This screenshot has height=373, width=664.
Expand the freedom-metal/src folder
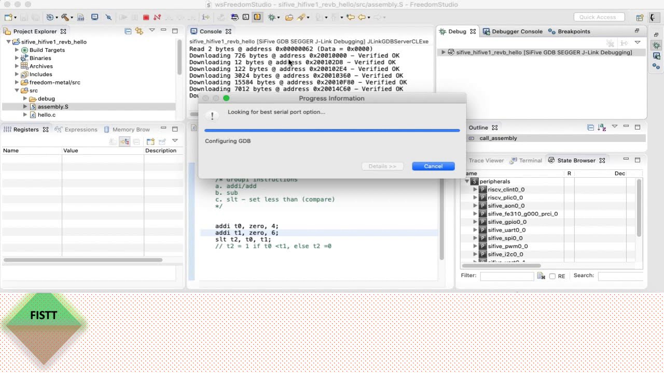[x=17, y=82]
